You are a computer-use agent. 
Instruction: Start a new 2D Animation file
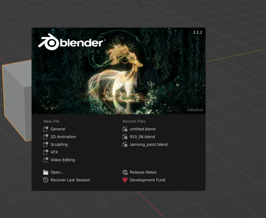(63, 137)
